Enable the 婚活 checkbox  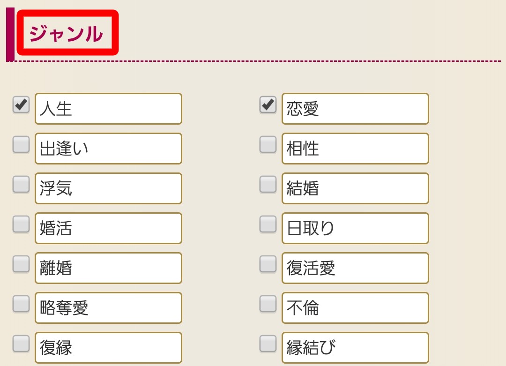point(21,224)
